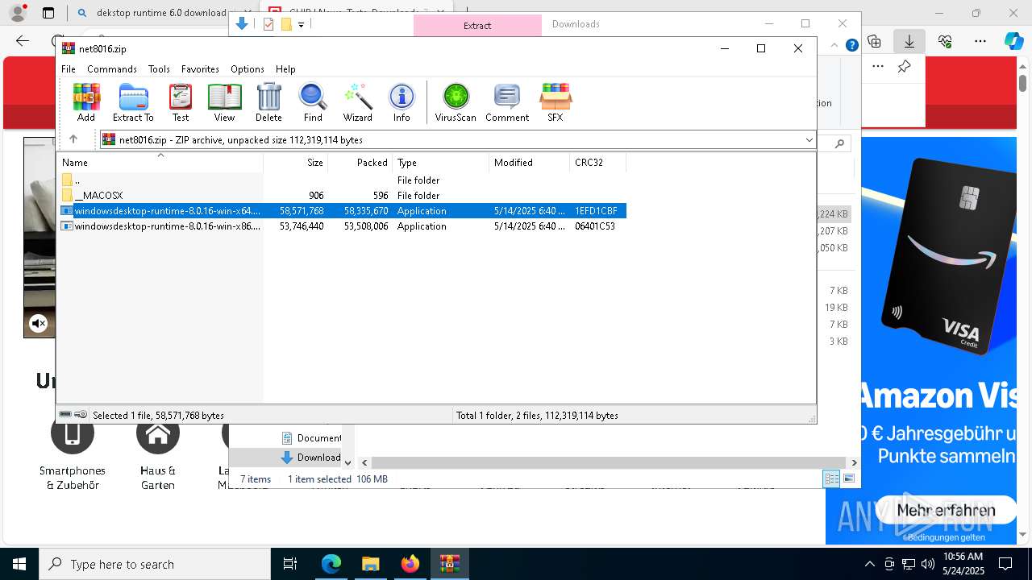This screenshot has height=580, width=1032.
Task: Click the Extract To toolbar icon
Action: tap(133, 102)
